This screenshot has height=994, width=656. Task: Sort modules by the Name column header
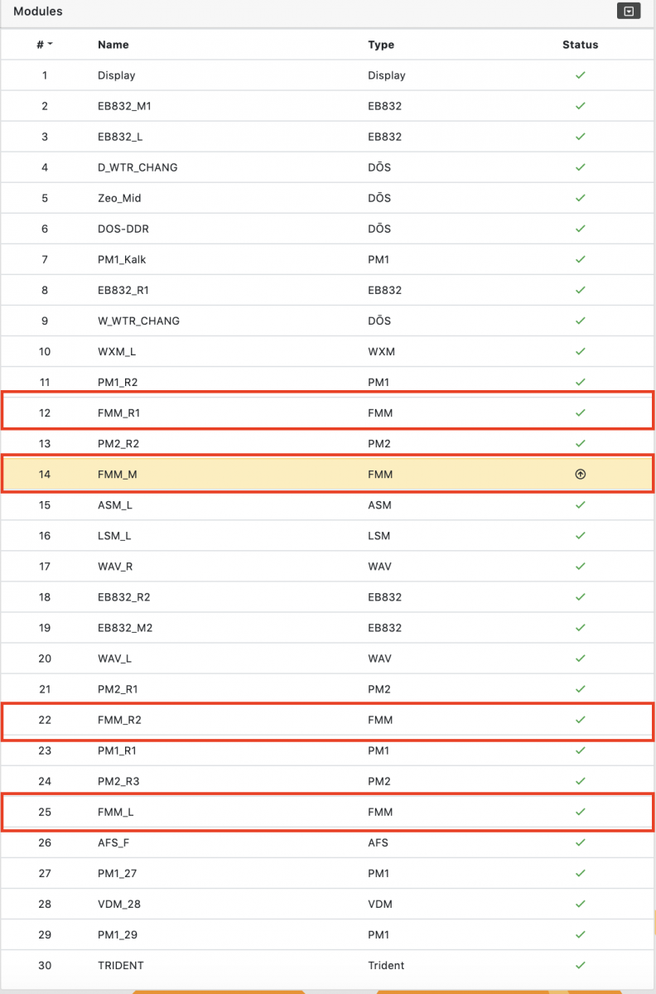coord(113,45)
